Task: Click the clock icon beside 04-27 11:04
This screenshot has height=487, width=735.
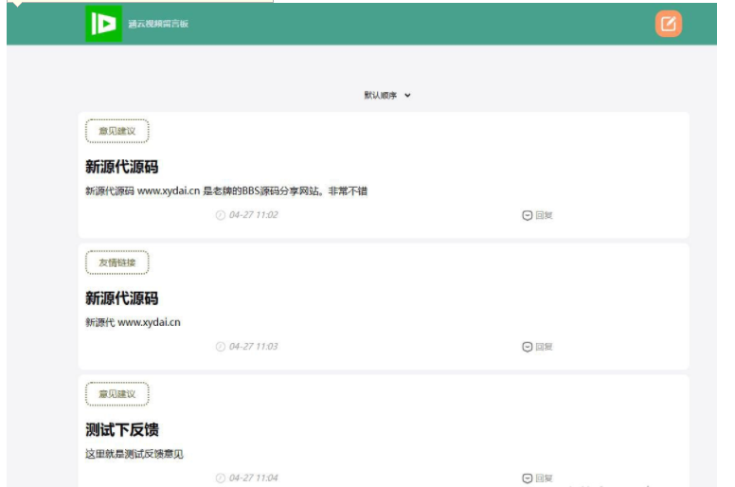Action: point(221,478)
